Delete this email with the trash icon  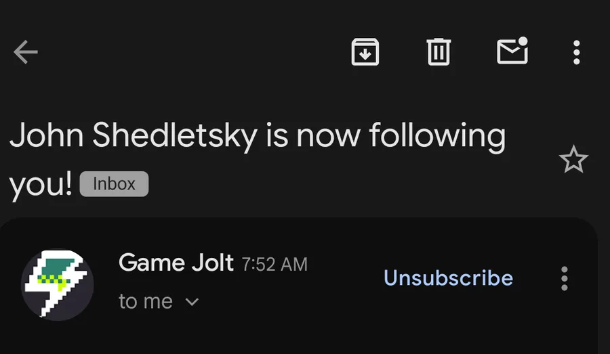[439, 51]
